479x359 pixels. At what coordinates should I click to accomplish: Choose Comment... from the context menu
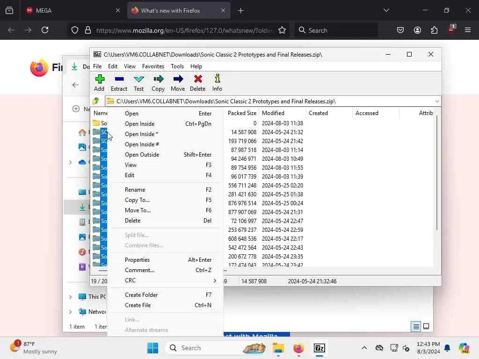tap(165, 270)
